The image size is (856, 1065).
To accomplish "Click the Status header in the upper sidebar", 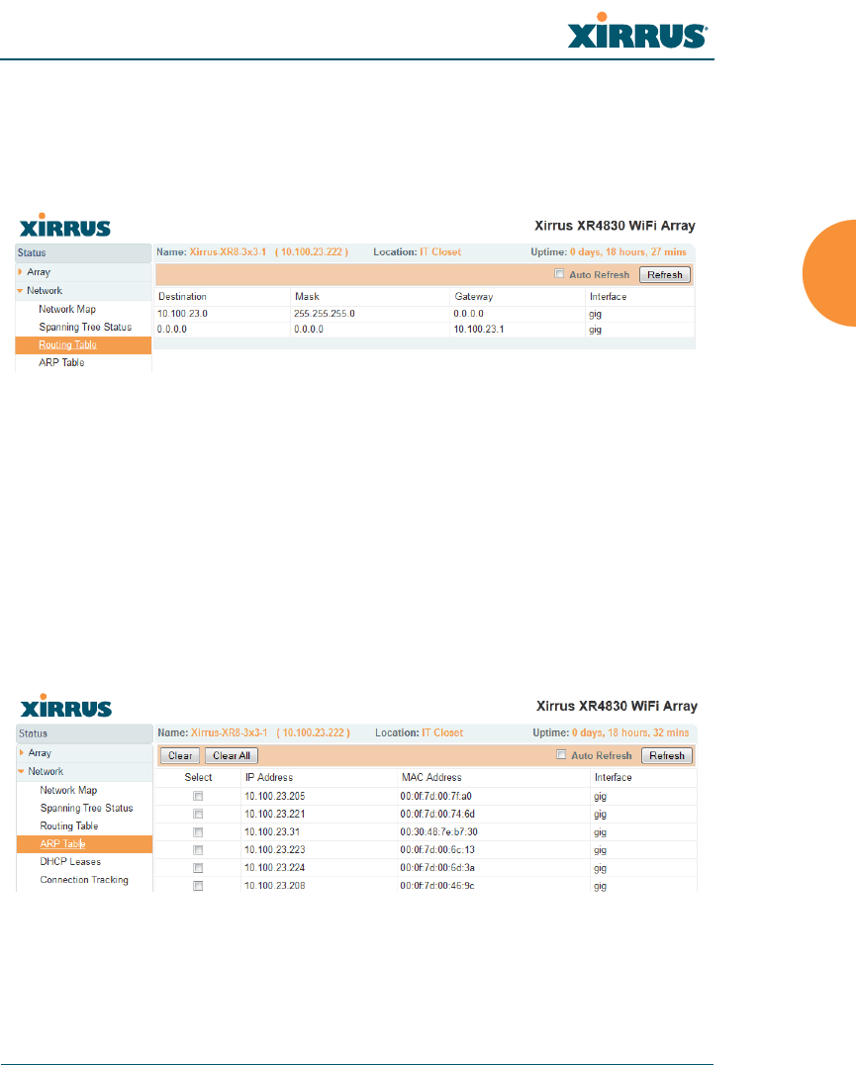I will coord(83,252).
